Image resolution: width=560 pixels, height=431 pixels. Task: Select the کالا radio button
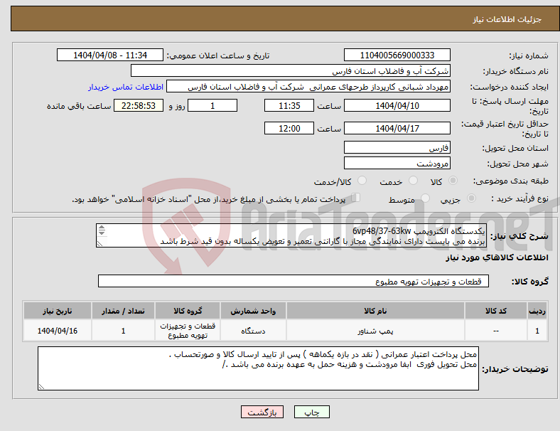(453, 181)
